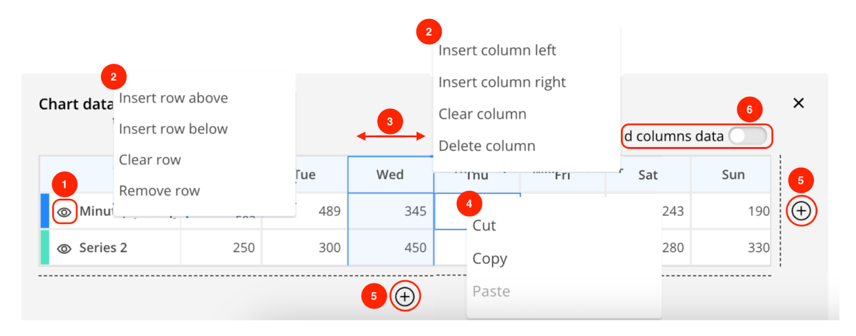Screen dimensions: 856x336
Task: Choose Insert column right
Action: coord(502,82)
